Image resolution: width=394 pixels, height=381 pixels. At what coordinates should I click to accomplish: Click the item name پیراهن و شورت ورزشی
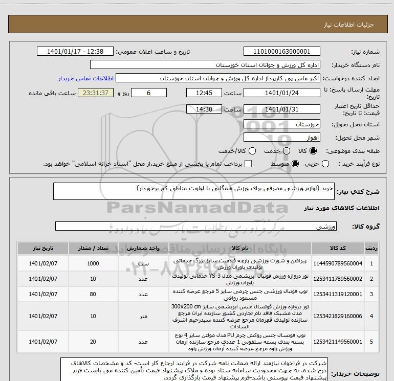240,264
